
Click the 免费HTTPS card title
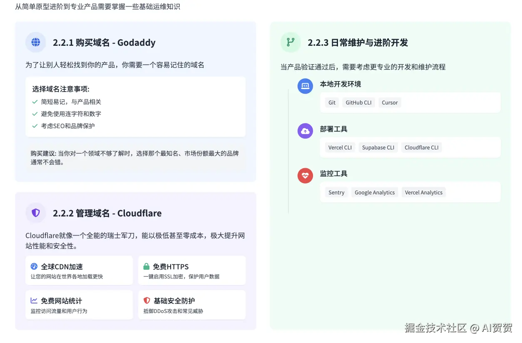click(x=171, y=266)
